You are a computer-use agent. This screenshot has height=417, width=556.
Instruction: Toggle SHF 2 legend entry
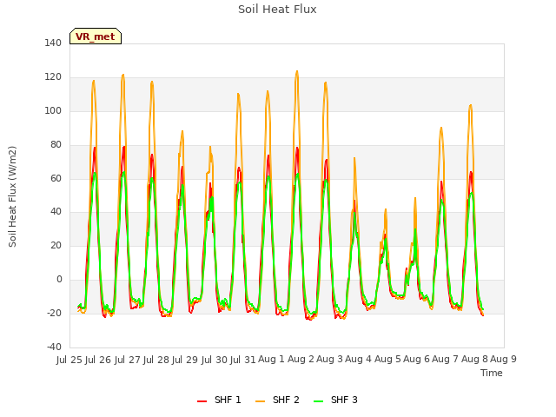click(277, 400)
